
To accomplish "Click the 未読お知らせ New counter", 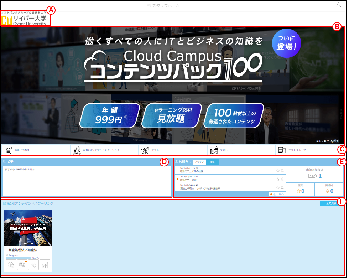I will pos(314,174).
